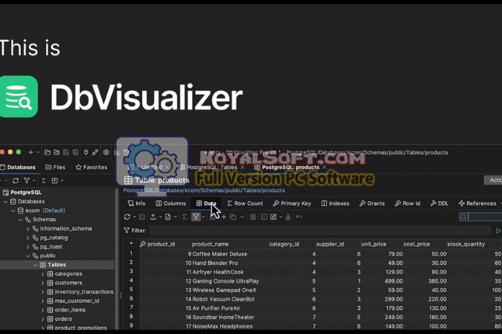The image size is (502, 334).
Task: Click the clock history icon in the main toolbar
Action: 126,152
